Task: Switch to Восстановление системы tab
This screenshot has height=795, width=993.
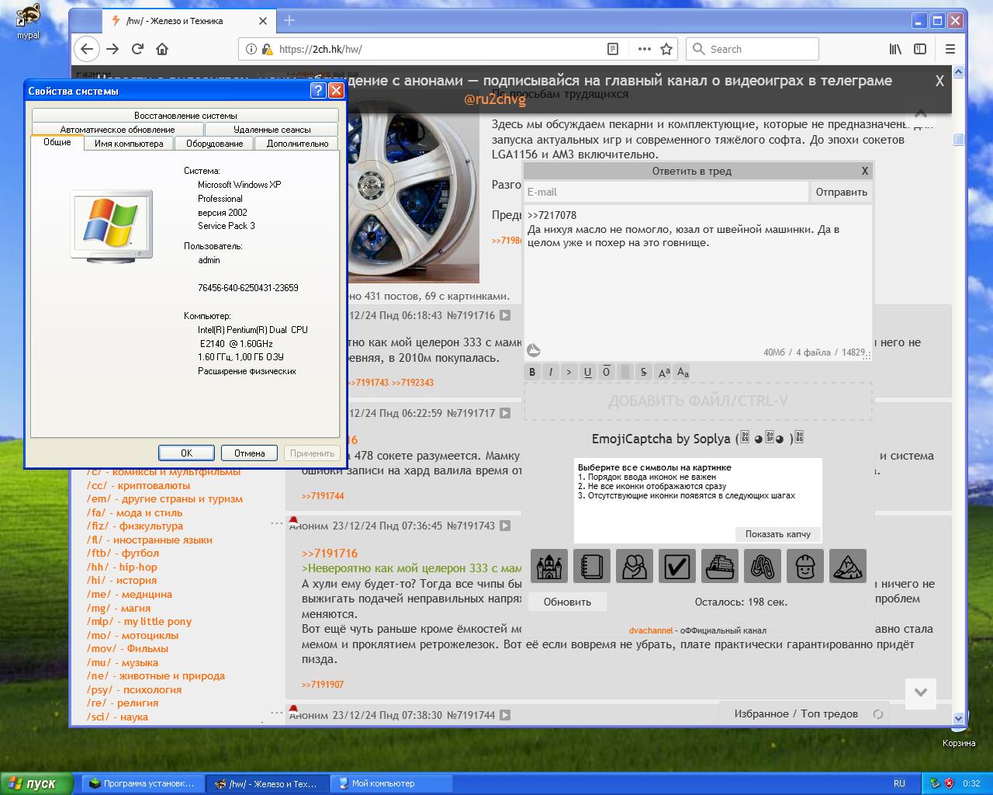Action: pos(185,116)
